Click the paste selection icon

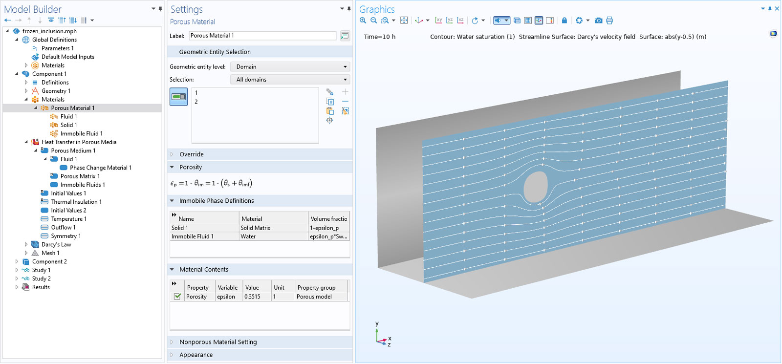coord(330,111)
